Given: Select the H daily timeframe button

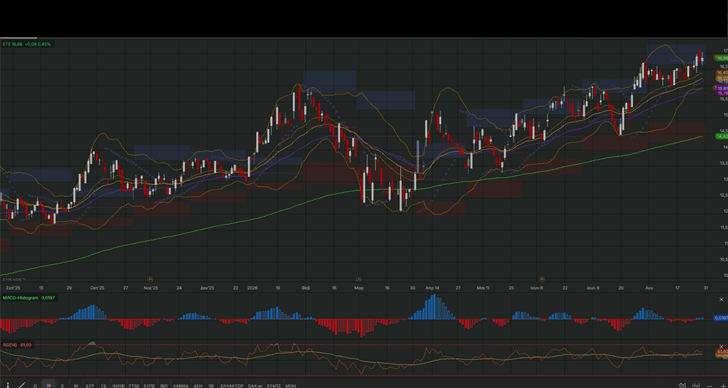Looking at the screenshot, I should coord(49,385).
